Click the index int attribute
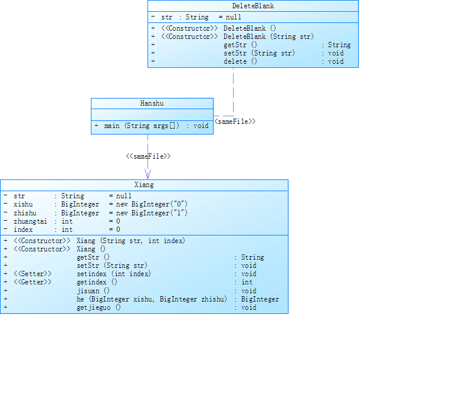This screenshot has height=393, width=449. point(61,230)
